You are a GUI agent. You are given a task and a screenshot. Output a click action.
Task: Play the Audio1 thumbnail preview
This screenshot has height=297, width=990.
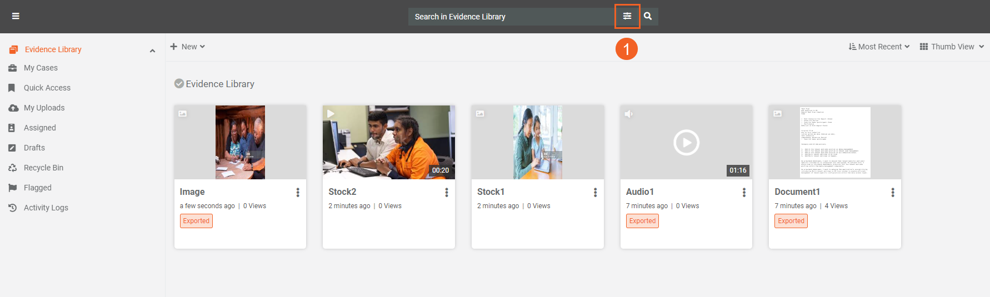tap(686, 143)
